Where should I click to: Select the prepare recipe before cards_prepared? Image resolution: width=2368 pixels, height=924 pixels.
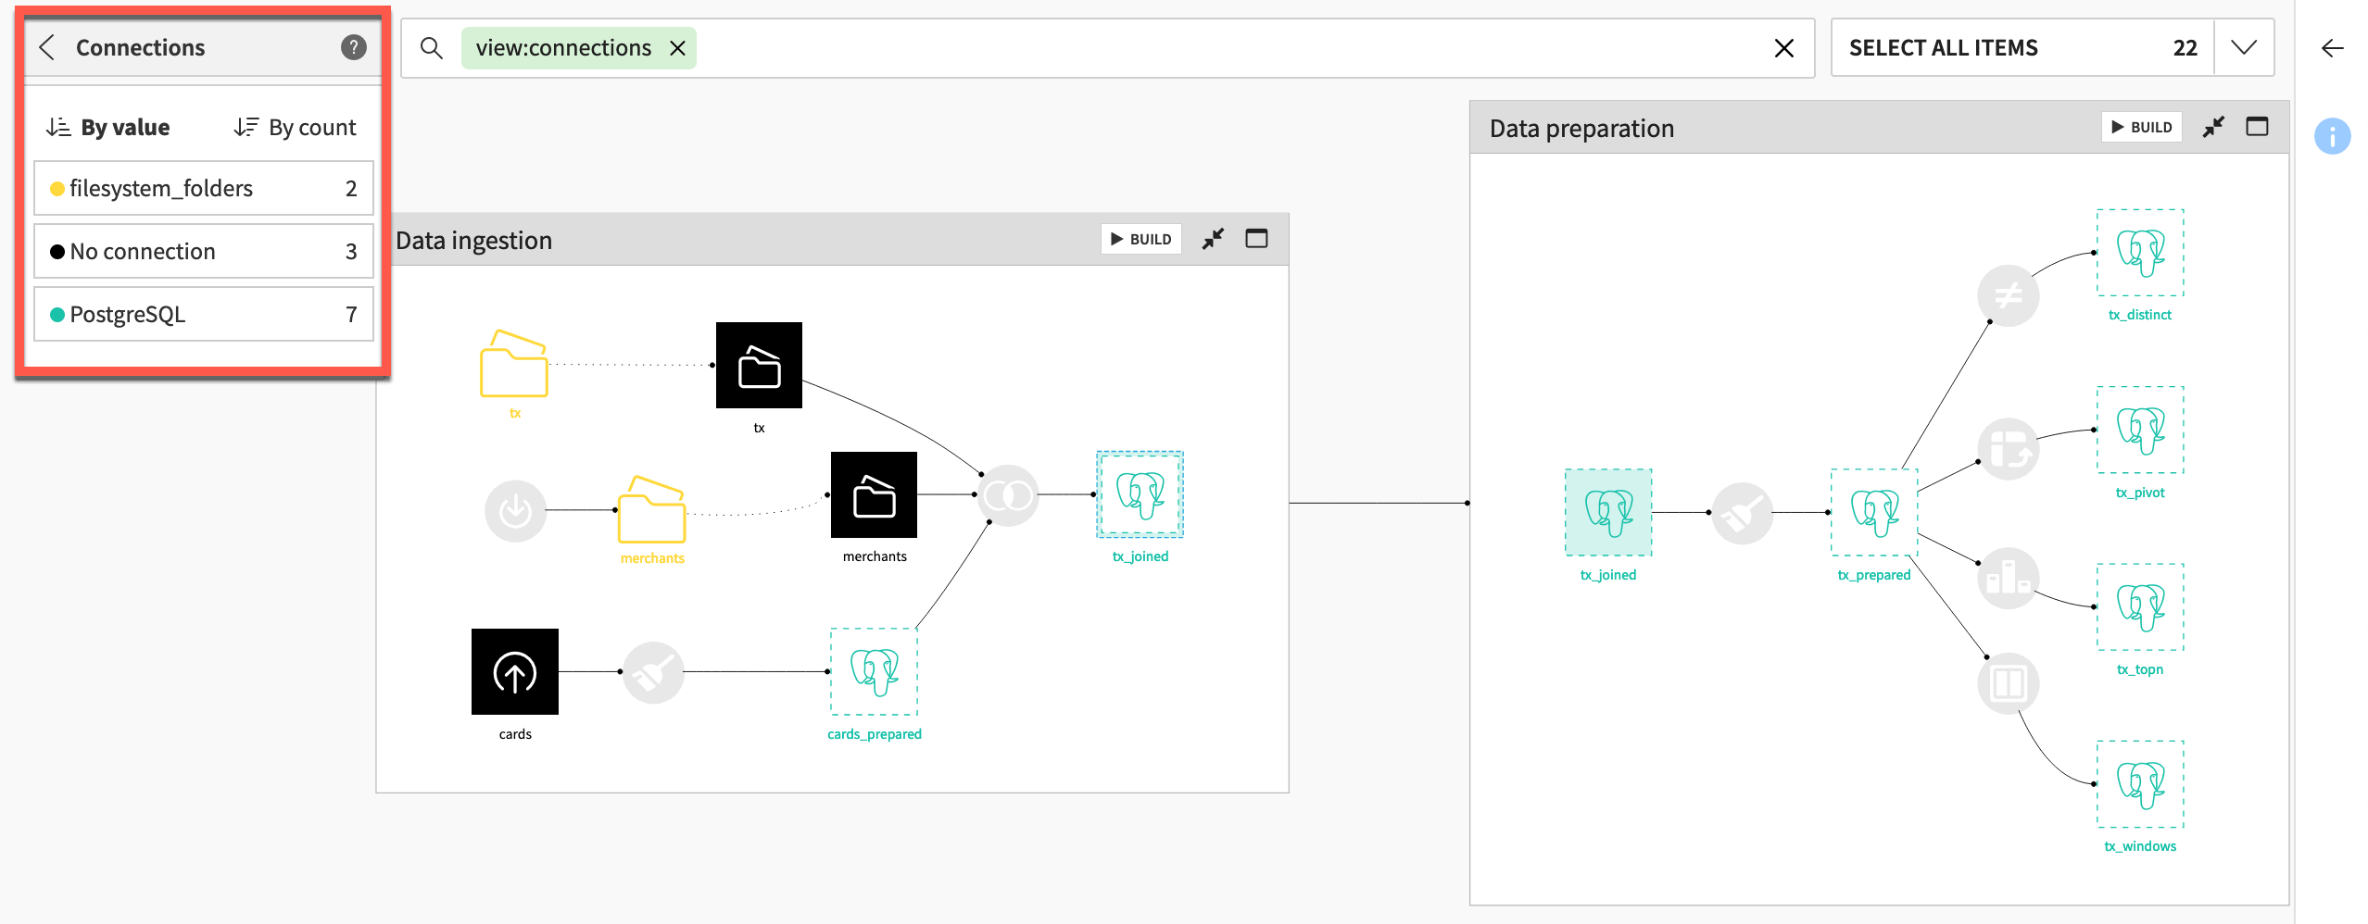tap(654, 673)
